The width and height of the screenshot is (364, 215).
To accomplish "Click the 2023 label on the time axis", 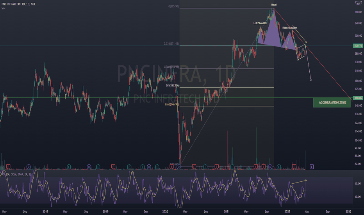I will [x=348, y=211].
